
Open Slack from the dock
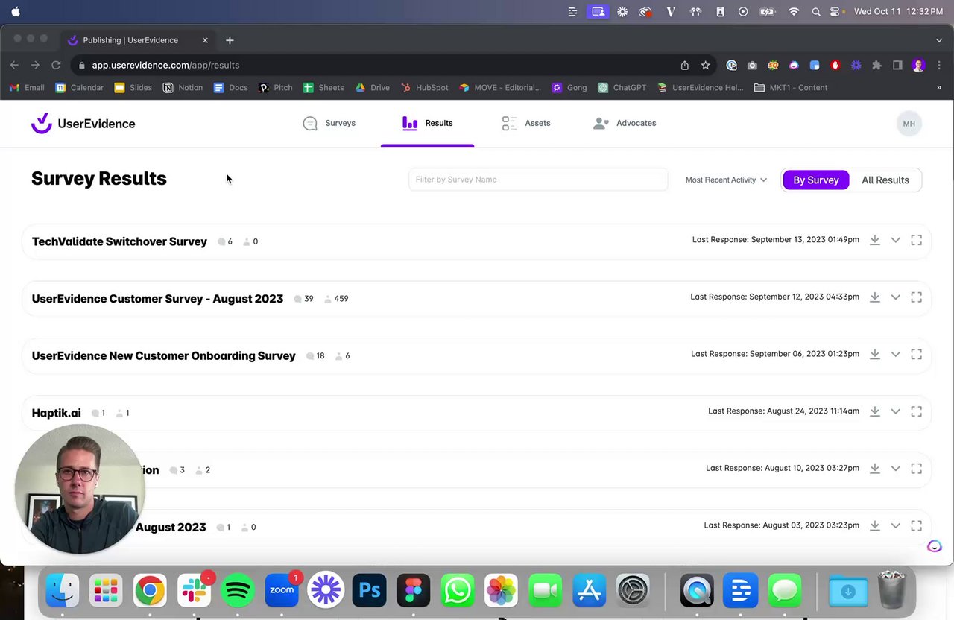194,591
